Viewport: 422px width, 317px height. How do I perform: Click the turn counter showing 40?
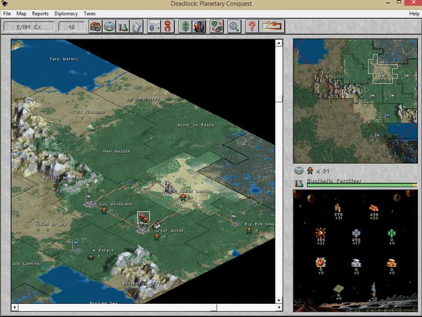click(x=71, y=27)
